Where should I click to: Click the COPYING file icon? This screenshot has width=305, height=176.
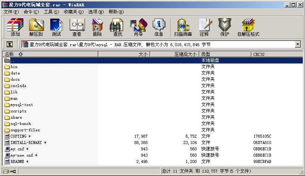(7, 136)
